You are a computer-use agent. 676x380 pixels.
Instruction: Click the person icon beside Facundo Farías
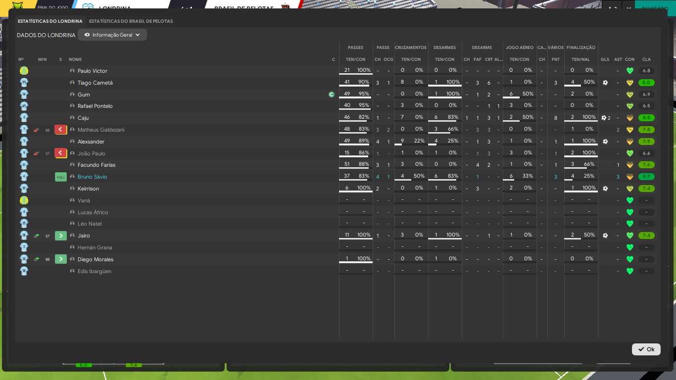coord(72,165)
